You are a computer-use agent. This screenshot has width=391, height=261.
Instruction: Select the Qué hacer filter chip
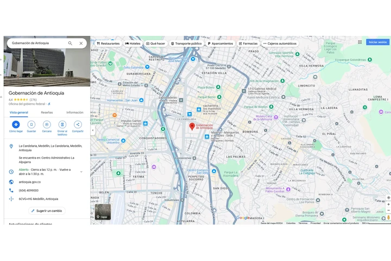pyautogui.click(x=156, y=43)
